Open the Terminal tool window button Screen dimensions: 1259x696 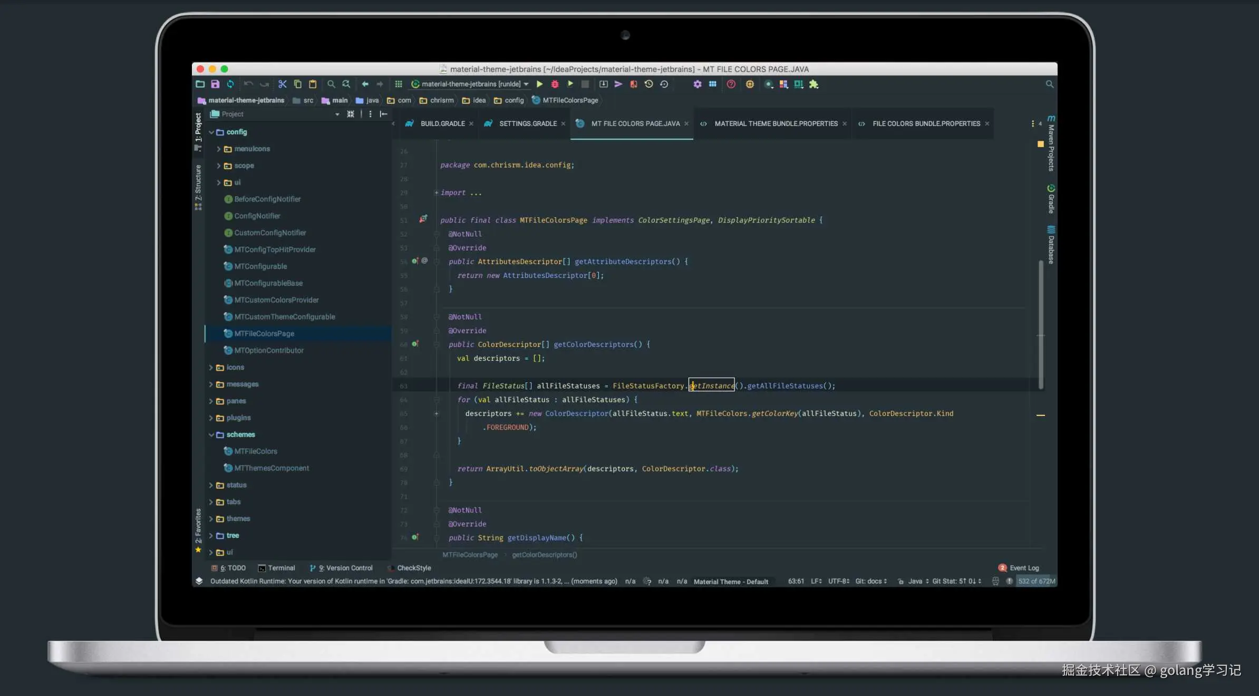tap(276, 568)
